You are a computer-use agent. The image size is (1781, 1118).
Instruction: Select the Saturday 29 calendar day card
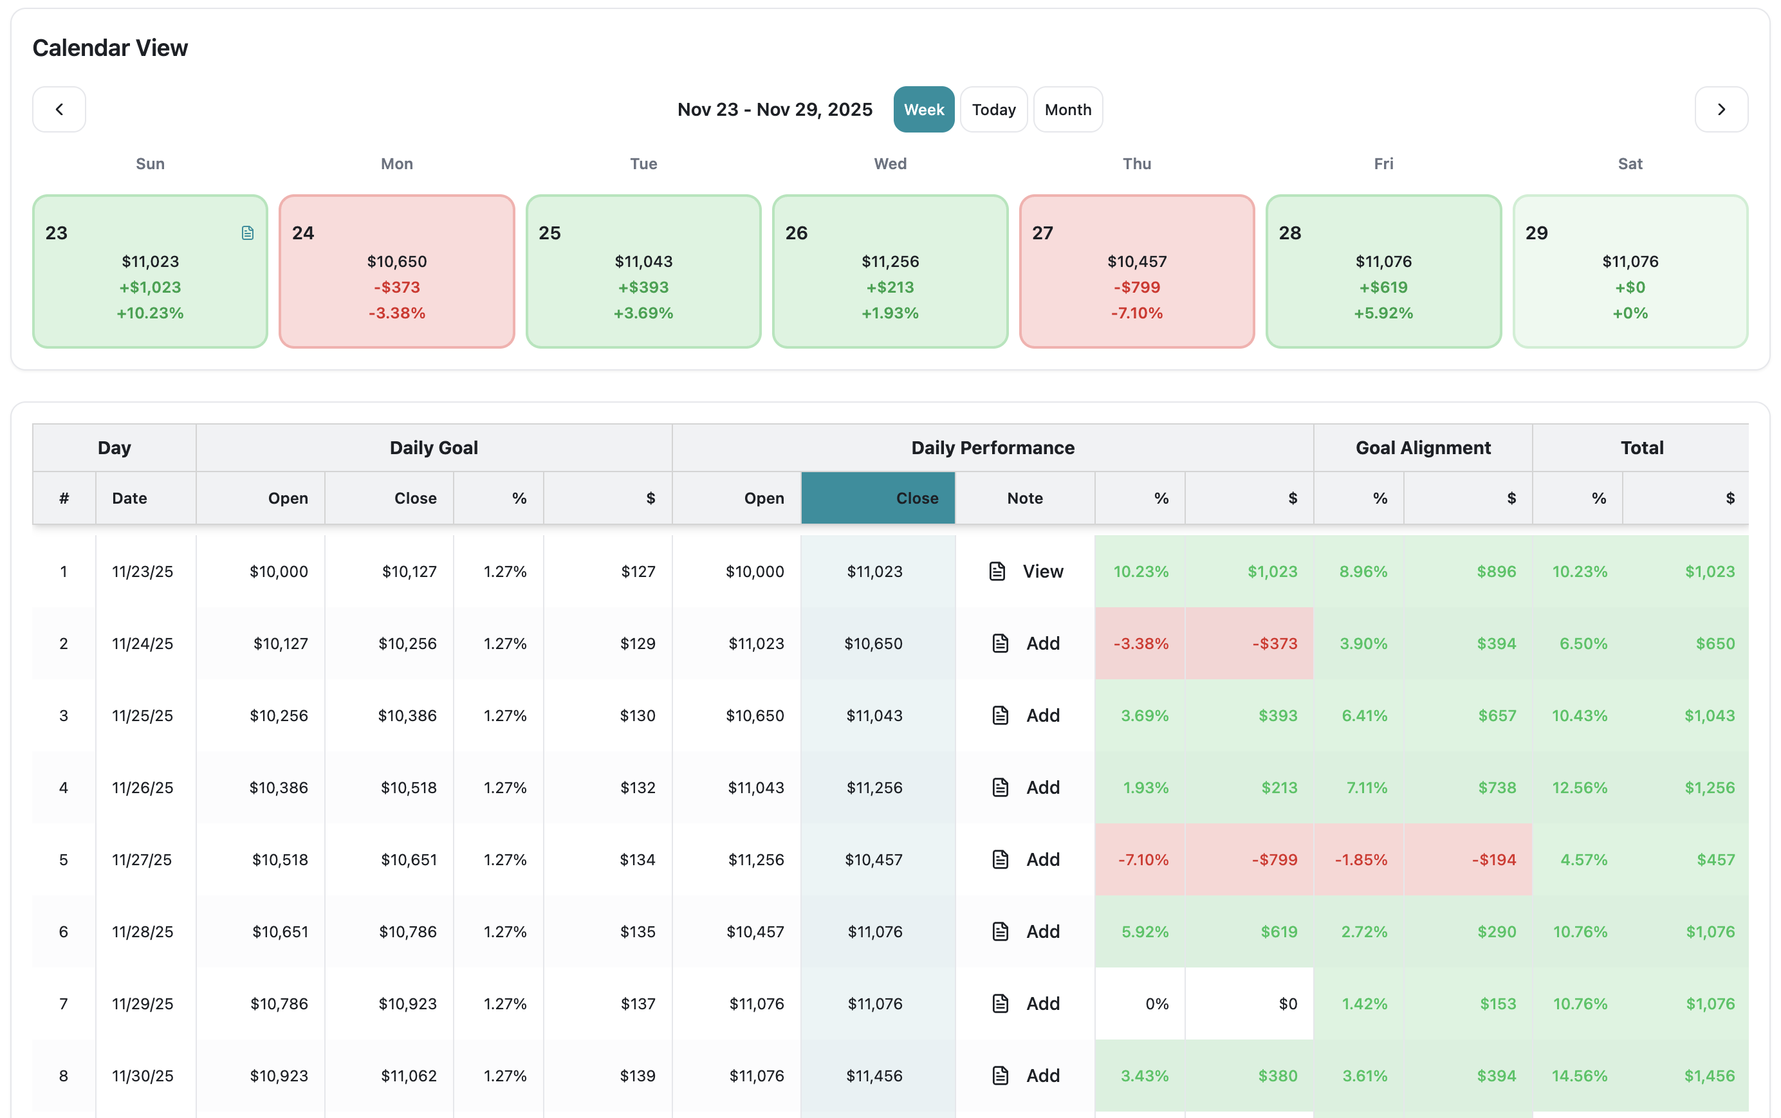1629,271
